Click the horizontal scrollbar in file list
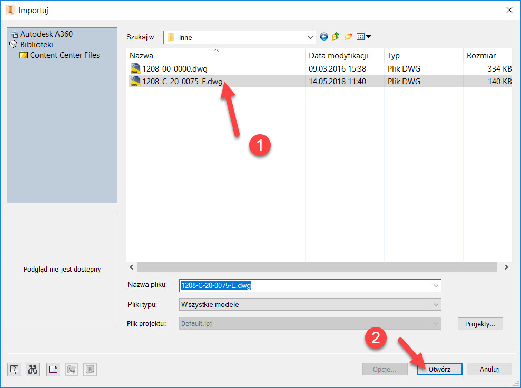Image resolution: width=521 pixels, height=388 pixels. pyautogui.click(x=316, y=267)
